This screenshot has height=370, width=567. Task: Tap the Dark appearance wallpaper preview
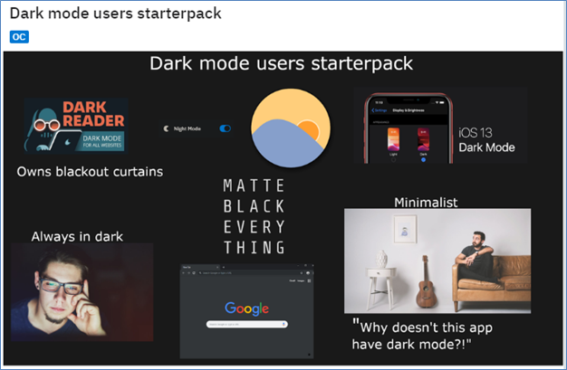point(424,139)
